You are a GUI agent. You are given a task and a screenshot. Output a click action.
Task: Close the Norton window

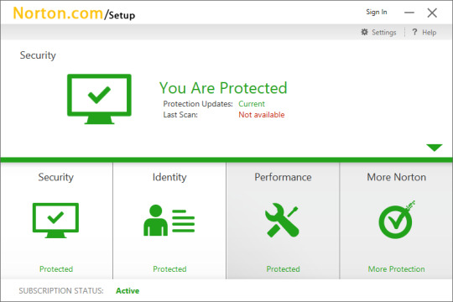432,13
